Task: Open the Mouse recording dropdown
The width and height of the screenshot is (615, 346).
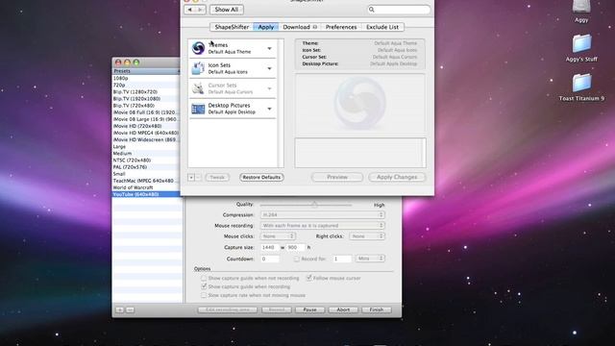Action: coord(323,226)
